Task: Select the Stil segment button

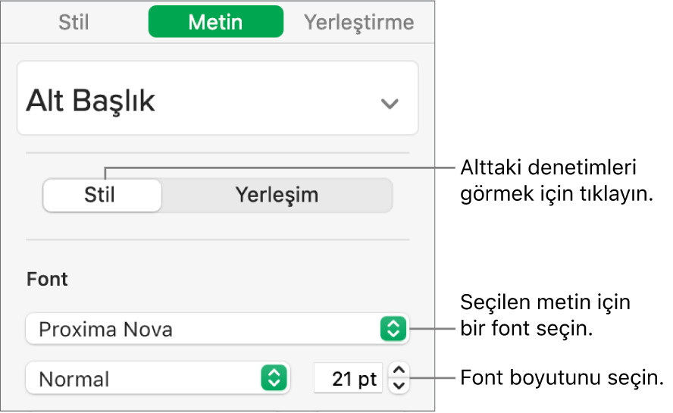Action: [102, 196]
